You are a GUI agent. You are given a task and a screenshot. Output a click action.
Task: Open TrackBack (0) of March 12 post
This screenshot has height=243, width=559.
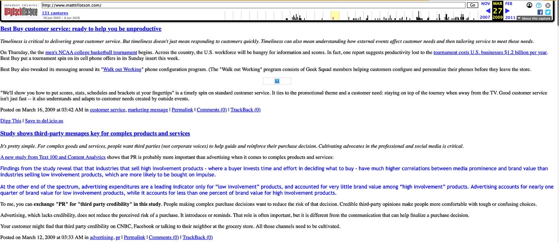tap(198, 237)
